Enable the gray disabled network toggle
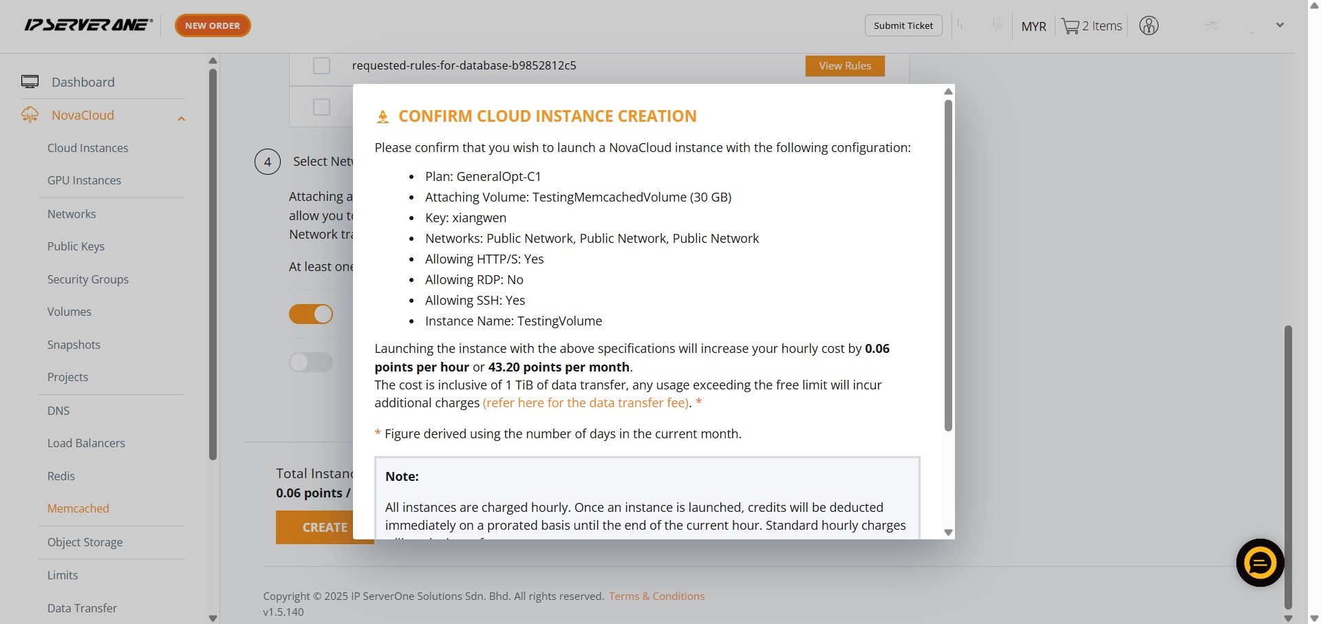The height and width of the screenshot is (624, 1321). (x=311, y=362)
